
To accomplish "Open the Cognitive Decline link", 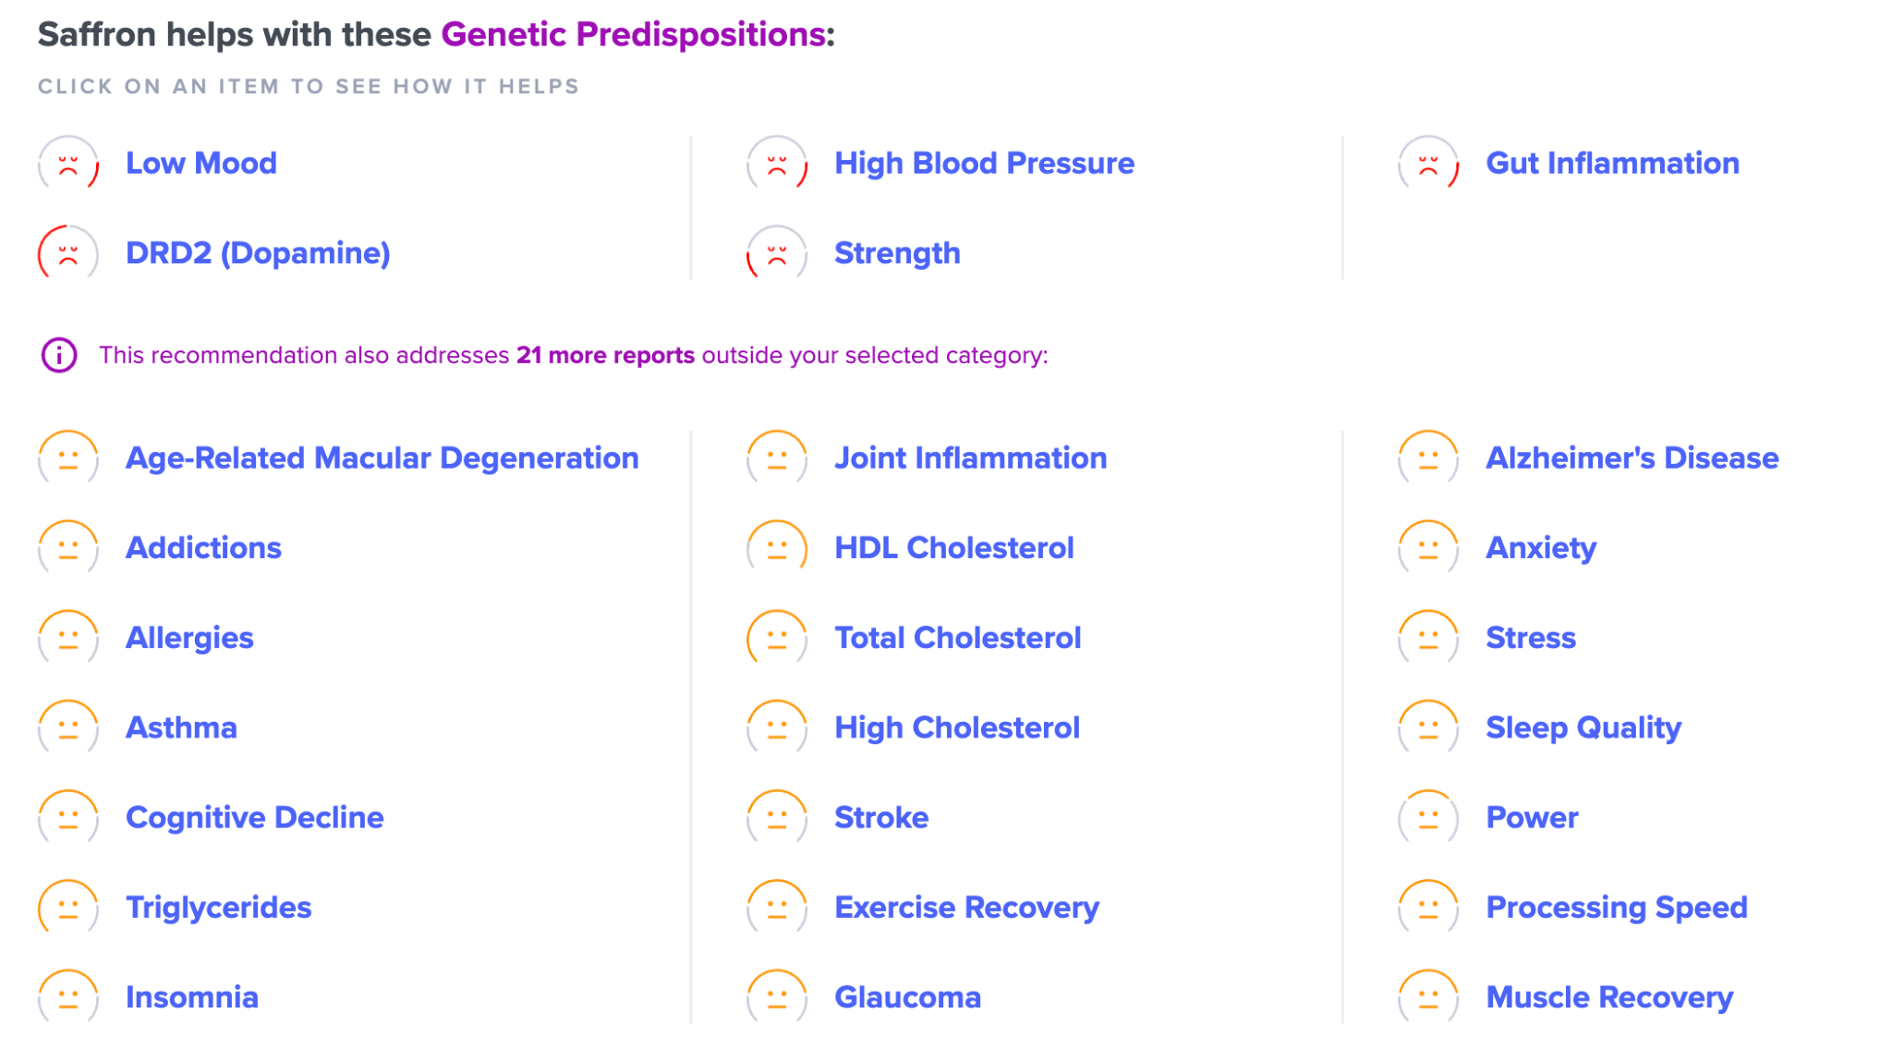I will click(254, 818).
